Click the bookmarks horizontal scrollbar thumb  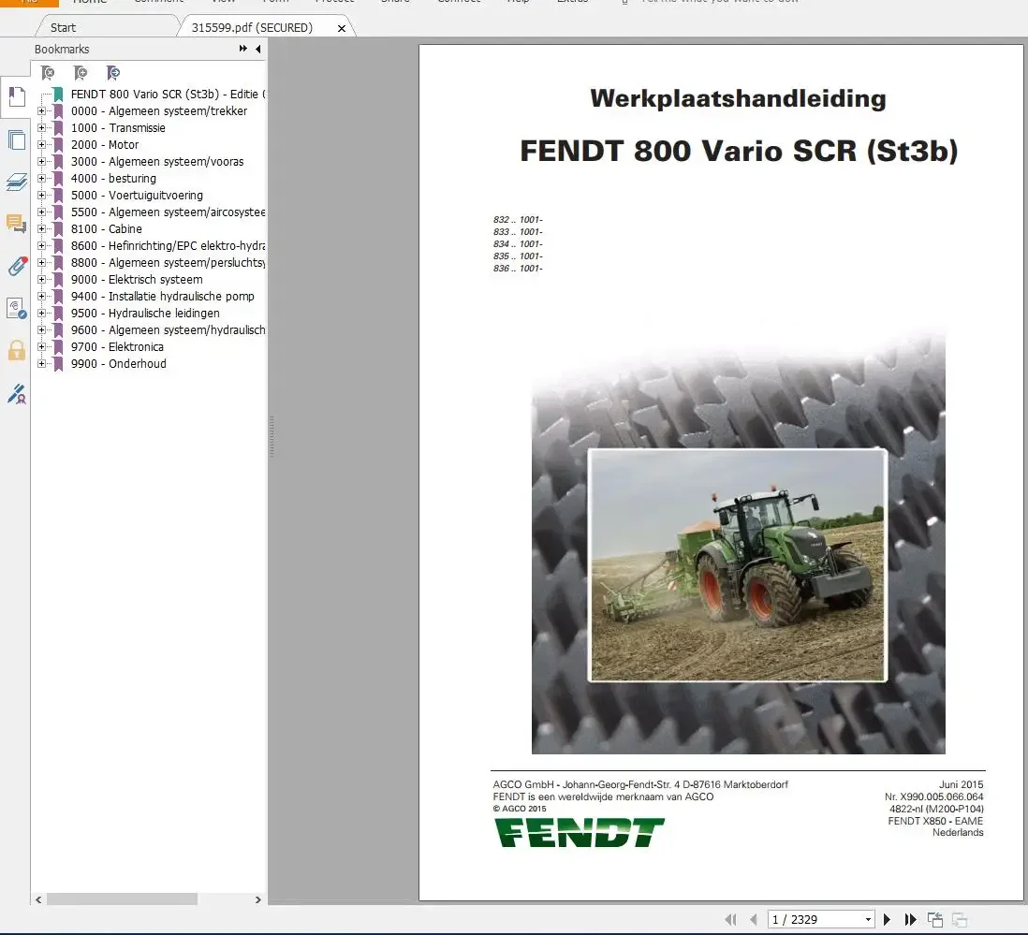[122, 899]
